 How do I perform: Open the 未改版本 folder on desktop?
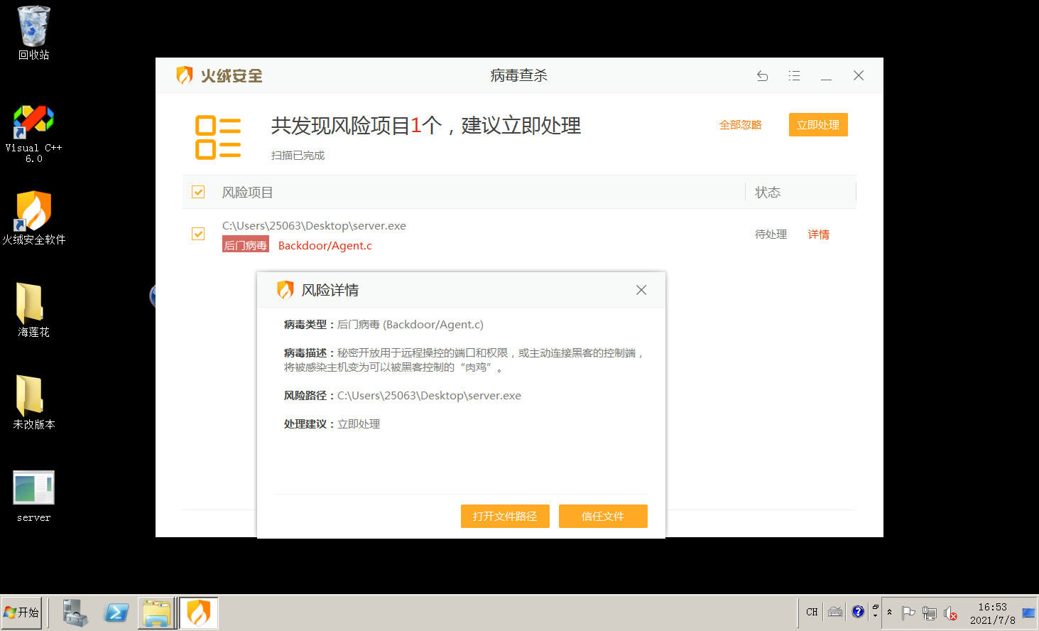pos(33,402)
